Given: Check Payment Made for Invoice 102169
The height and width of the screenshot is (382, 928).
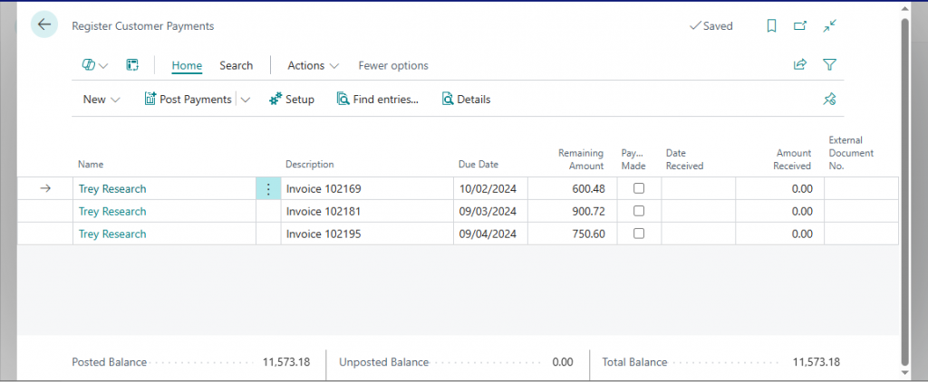Looking at the screenshot, I should coord(639,189).
